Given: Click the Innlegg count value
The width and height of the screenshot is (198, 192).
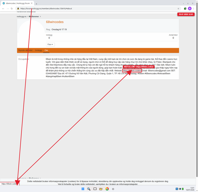Looking at the screenshot, I should (x=49, y=38).
